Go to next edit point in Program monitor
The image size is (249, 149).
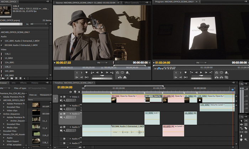click(211, 72)
